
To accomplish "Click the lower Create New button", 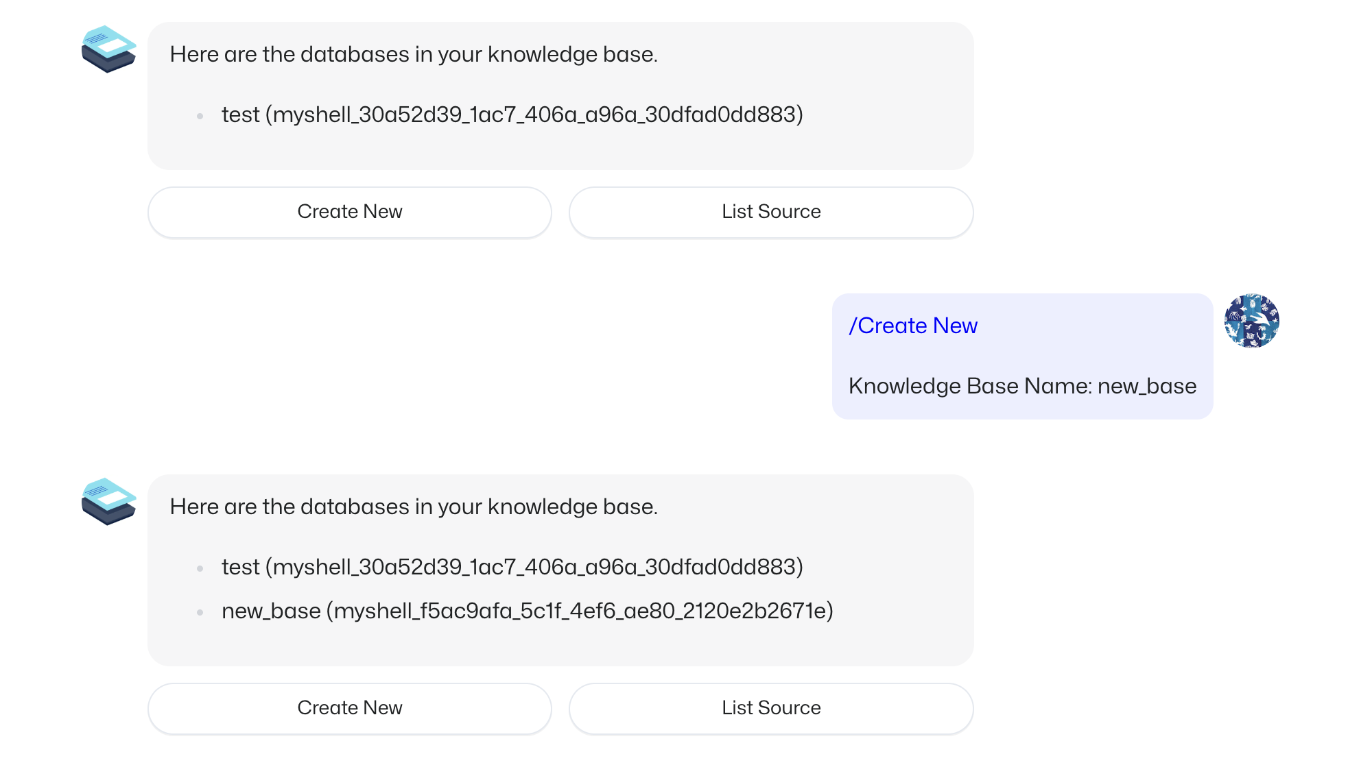I will pos(350,709).
